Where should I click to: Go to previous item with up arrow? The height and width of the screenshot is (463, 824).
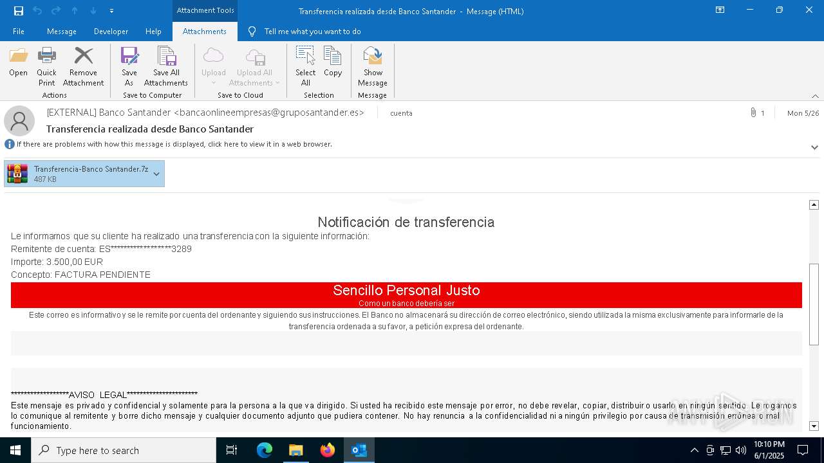[x=75, y=10]
